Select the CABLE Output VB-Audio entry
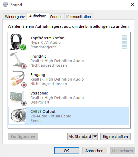 coord(69,116)
